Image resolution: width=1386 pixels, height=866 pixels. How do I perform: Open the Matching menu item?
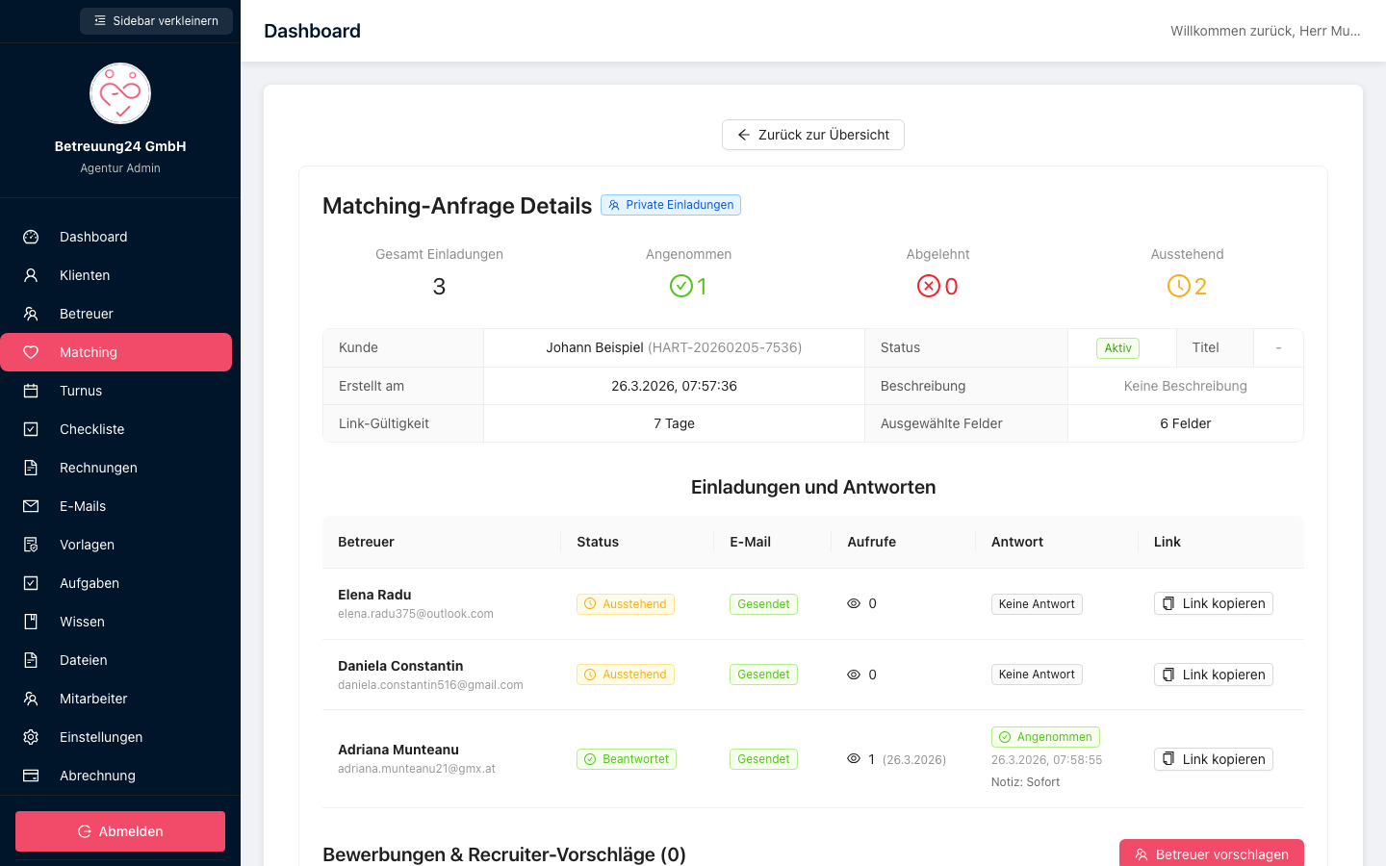click(115, 352)
